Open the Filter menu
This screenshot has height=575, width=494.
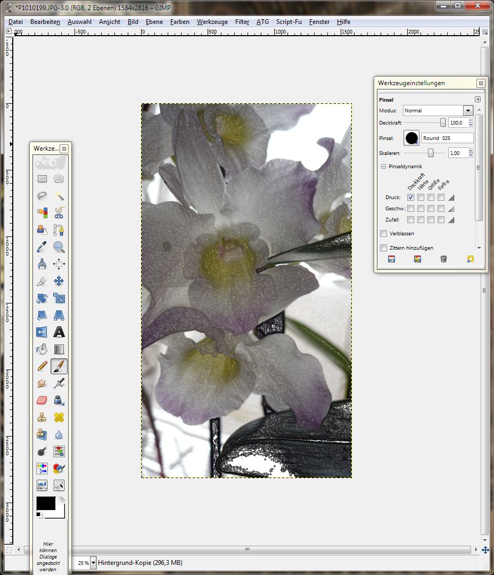click(242, 22)
